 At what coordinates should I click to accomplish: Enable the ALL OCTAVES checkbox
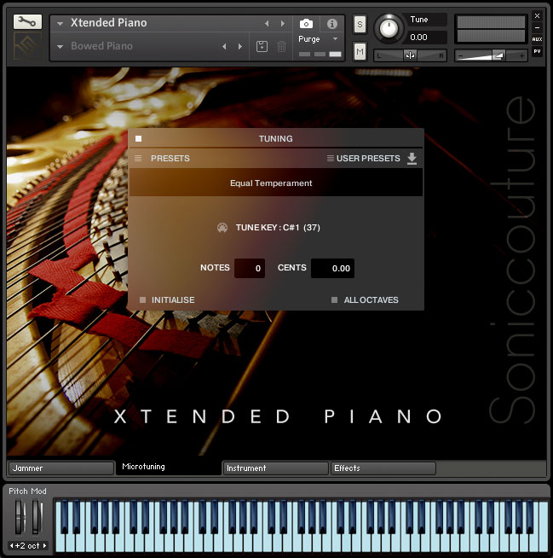click(x=334, y=300)
